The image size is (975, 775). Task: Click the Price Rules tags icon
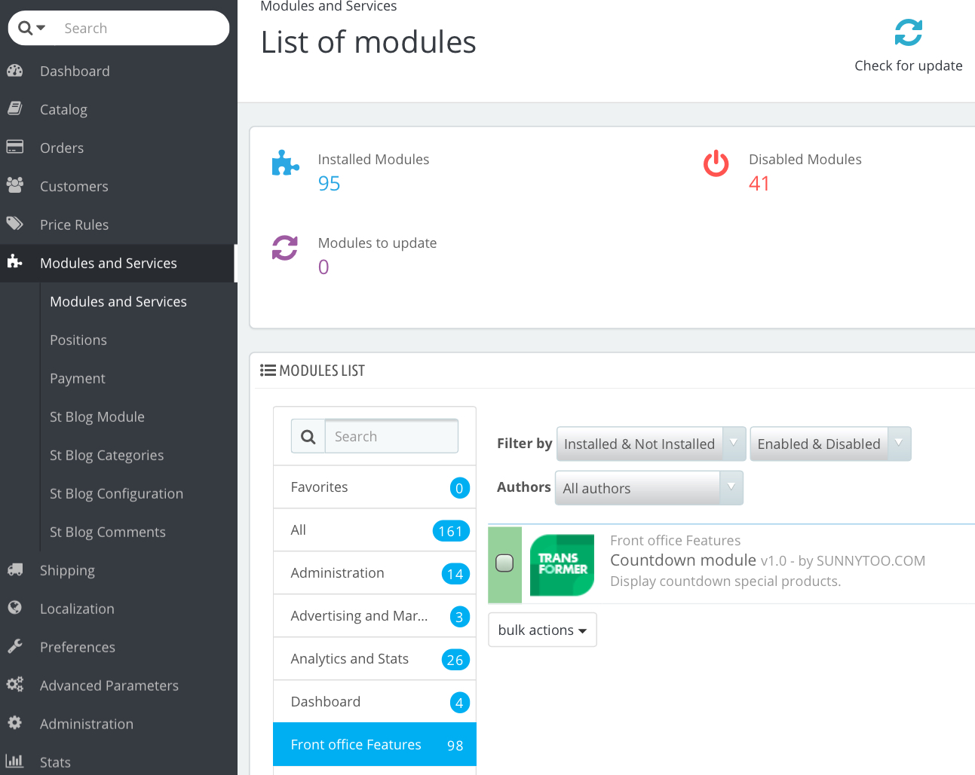click(15, 224)
